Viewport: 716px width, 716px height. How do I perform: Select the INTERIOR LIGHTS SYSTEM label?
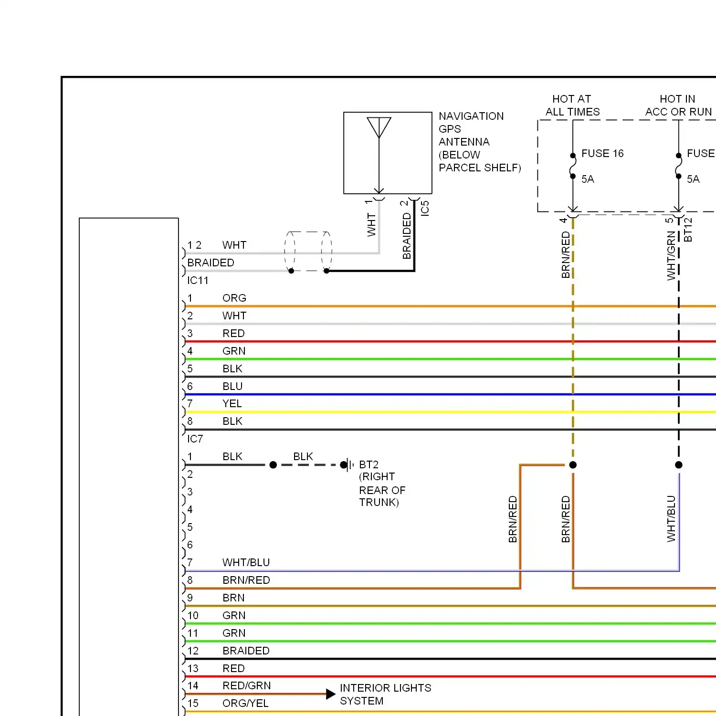pos(385,694)
